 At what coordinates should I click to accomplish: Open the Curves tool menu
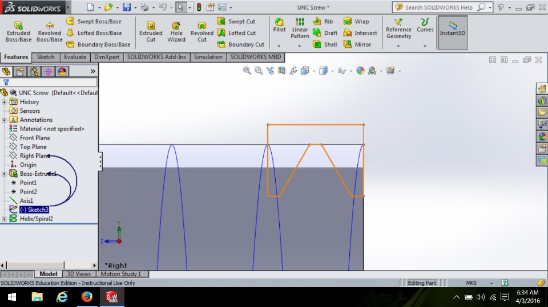[x=425, y=25]
